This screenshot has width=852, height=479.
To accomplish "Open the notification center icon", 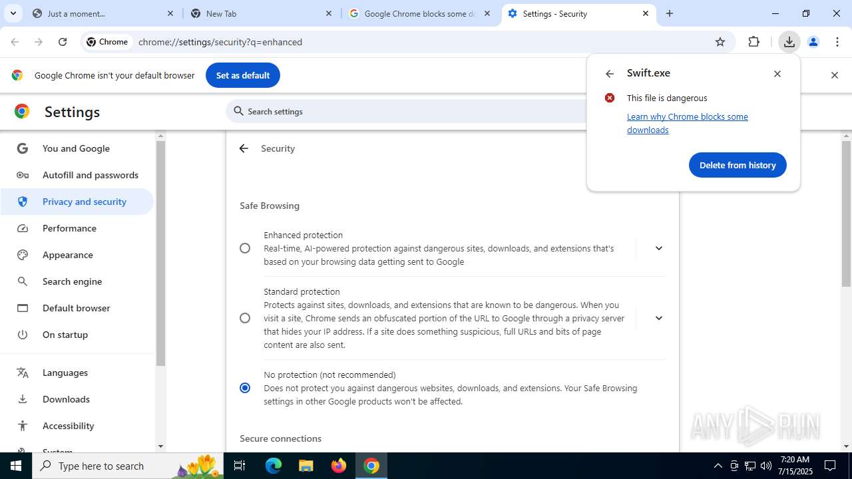I will pos(830,466).
